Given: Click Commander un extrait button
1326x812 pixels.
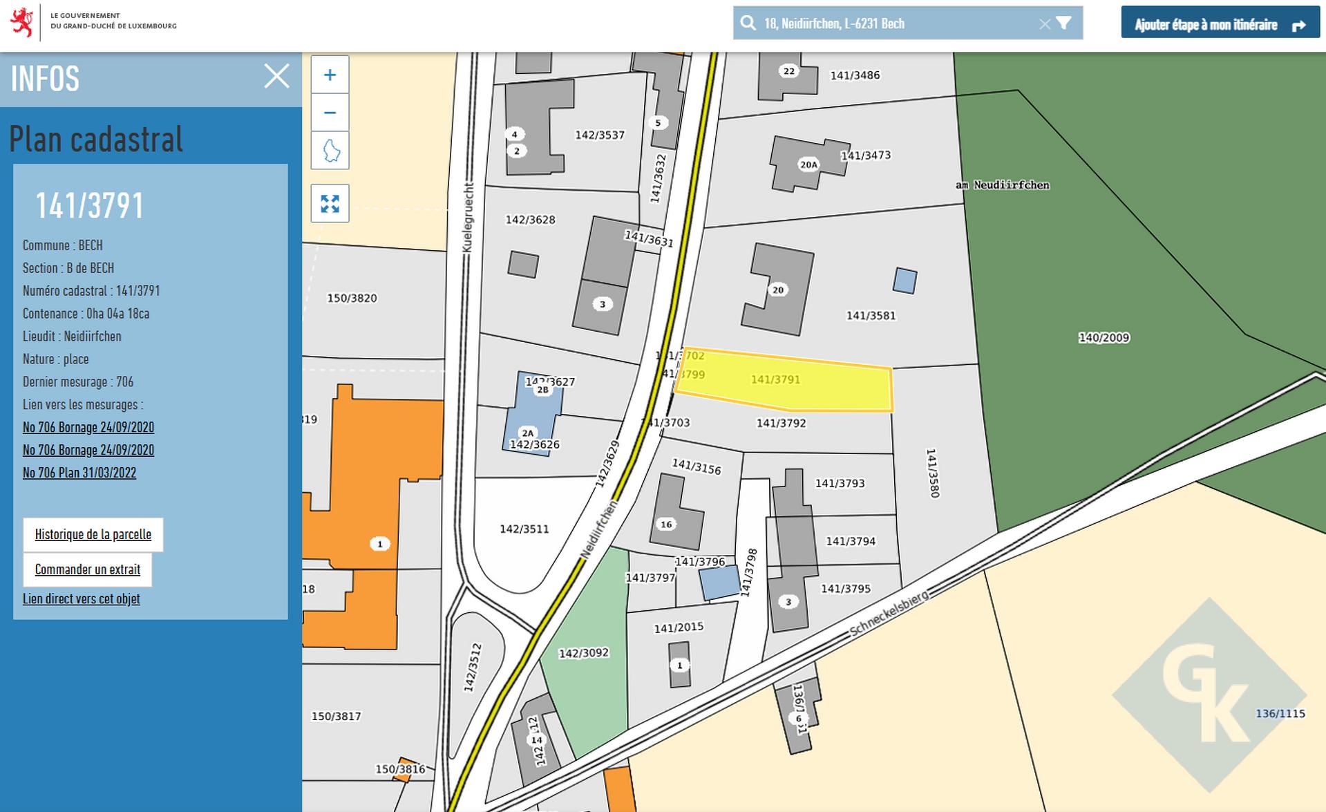Looking at the screenshot, I should click(88, 569).
